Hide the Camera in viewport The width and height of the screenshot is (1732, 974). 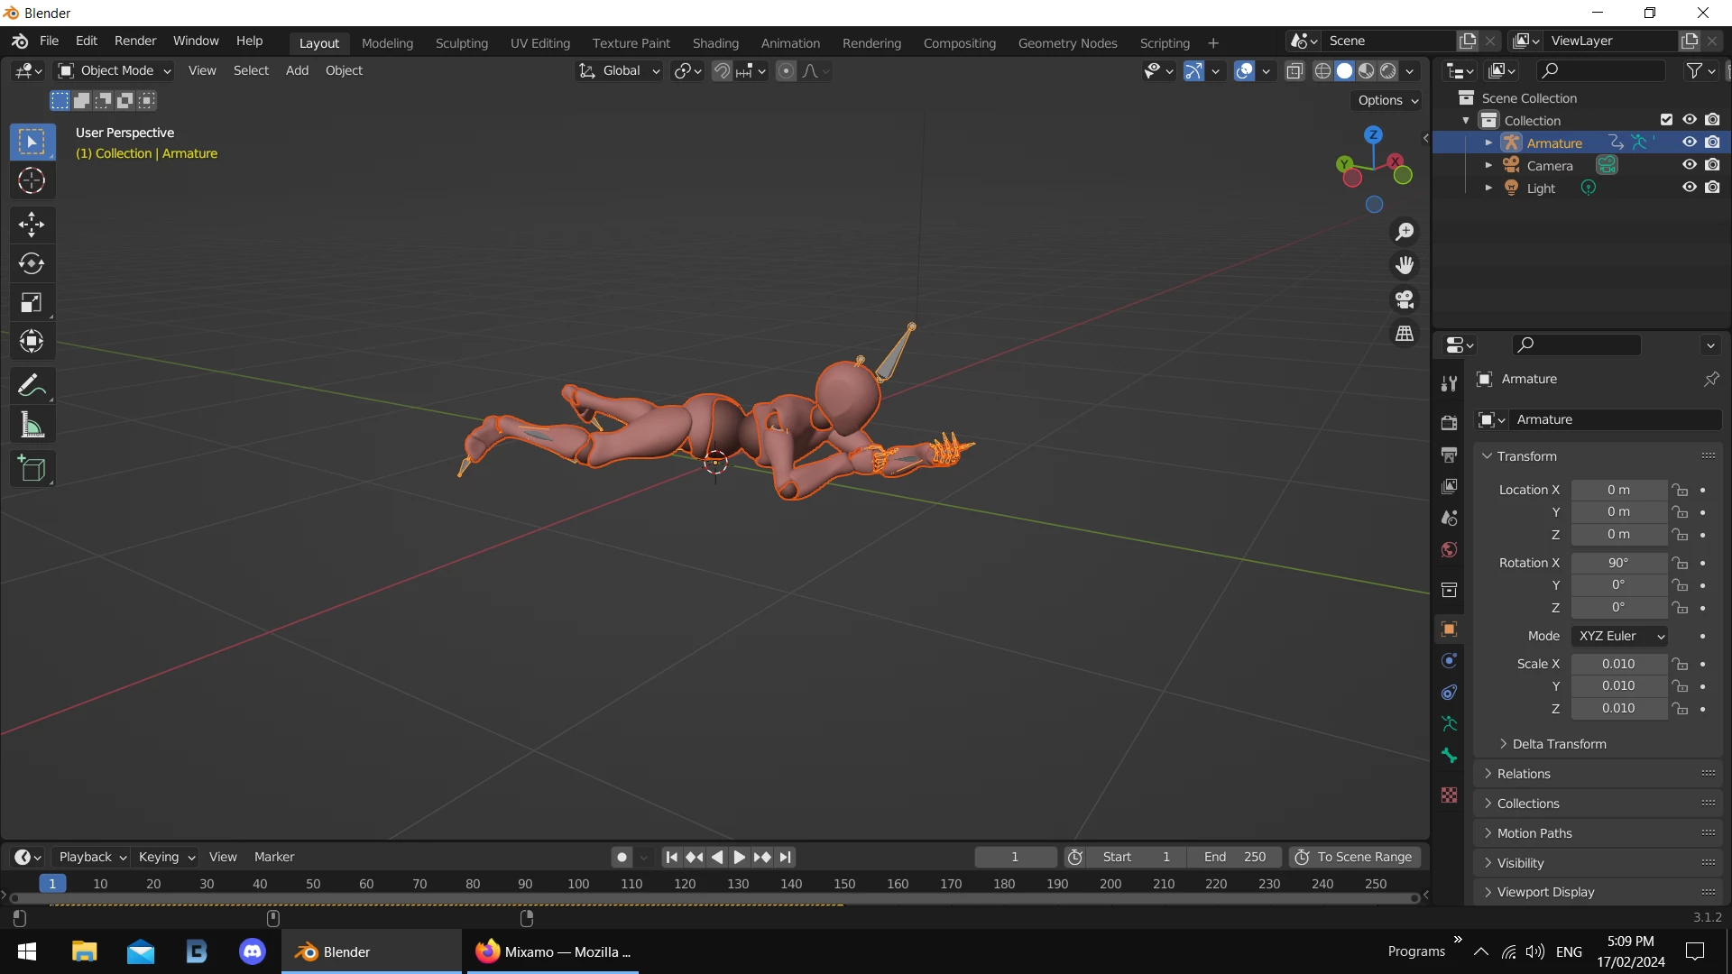point(1690,165)
